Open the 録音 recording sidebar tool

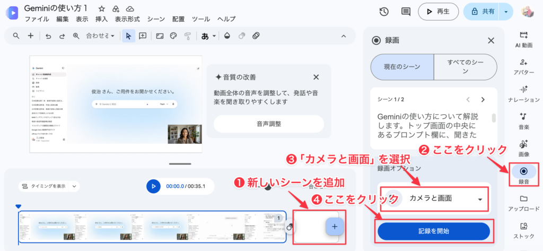pos(523,175)
